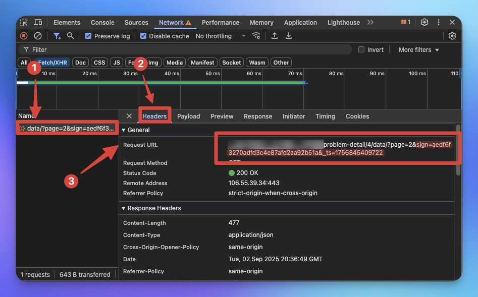
Task: Switch to the Application tab
Action: pos(300,23)
